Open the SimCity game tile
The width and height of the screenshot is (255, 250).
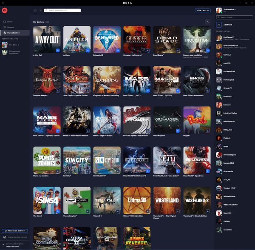click(77, 160)
